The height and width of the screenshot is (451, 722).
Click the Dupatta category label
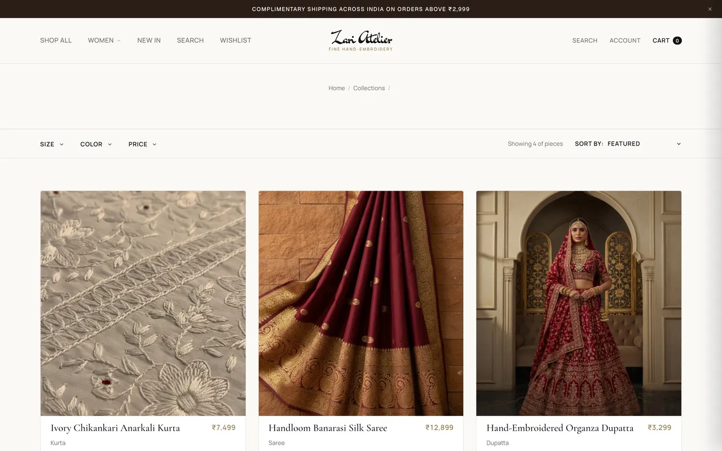pos(498,443)
